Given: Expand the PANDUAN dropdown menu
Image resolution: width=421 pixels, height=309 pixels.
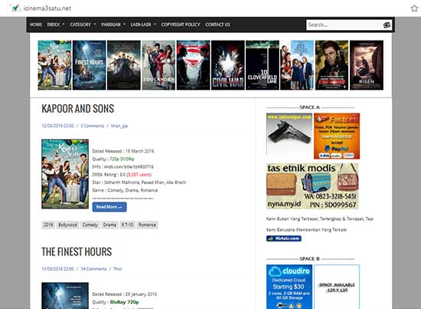Looking at the screenshot, I should pyautogui.click(x=113, y=25).
